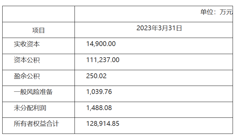Select the 一般风险准备 row label

point(33,92)
